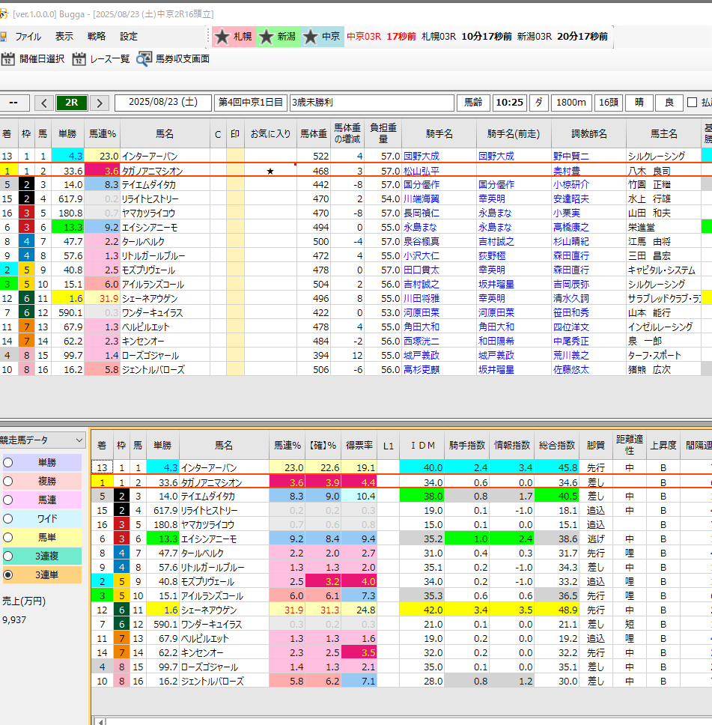Viewport: 712px width, 725px height.
Task: Select the 単勝 radio button
Action: point(8,462)
